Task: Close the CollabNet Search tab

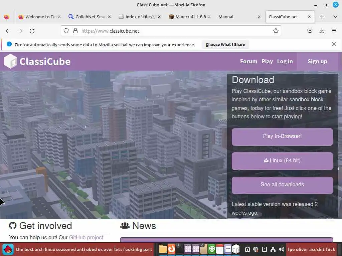Action: tap(109, 17)
